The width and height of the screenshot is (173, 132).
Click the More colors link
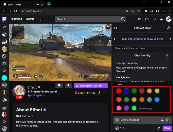point(145,109)
